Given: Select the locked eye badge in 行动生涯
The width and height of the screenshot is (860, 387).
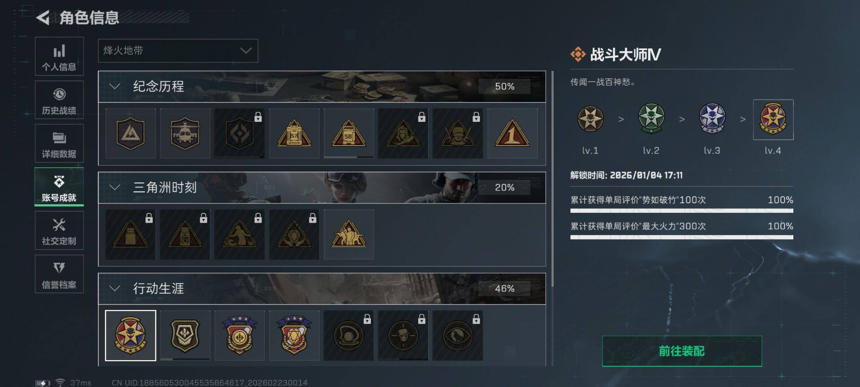Looking at the screenshot, I should pyautogui.click(x=458, y=335).
